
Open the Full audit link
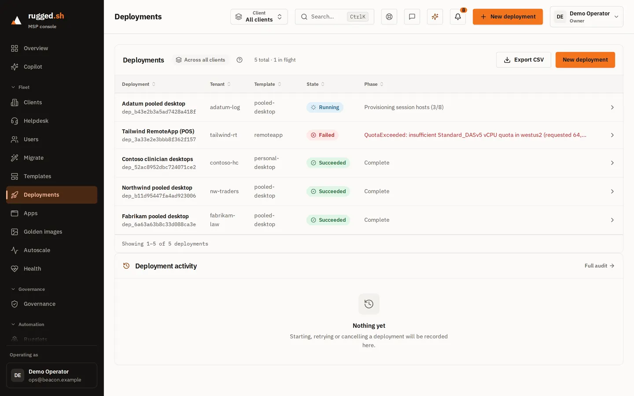(x=599, y=266)
